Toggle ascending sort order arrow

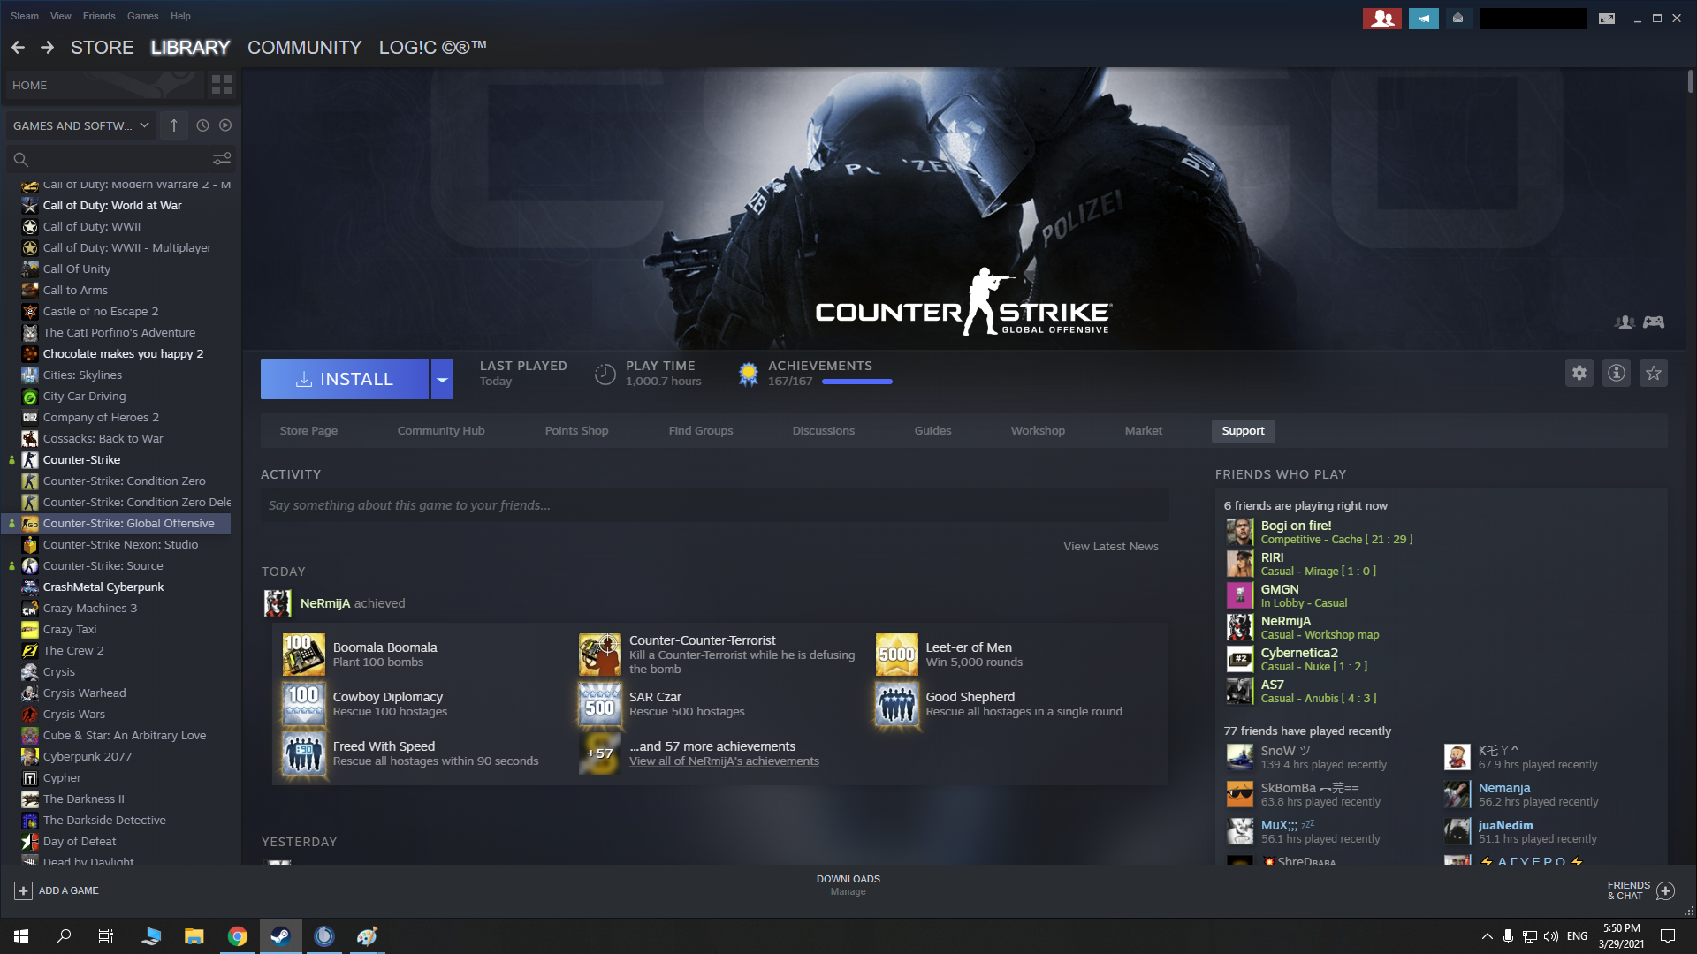click(x=174, y=125)
